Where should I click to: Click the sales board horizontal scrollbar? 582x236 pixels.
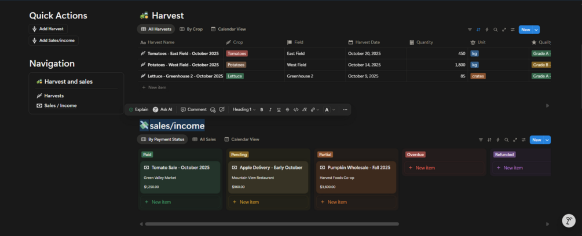(272, 224)
